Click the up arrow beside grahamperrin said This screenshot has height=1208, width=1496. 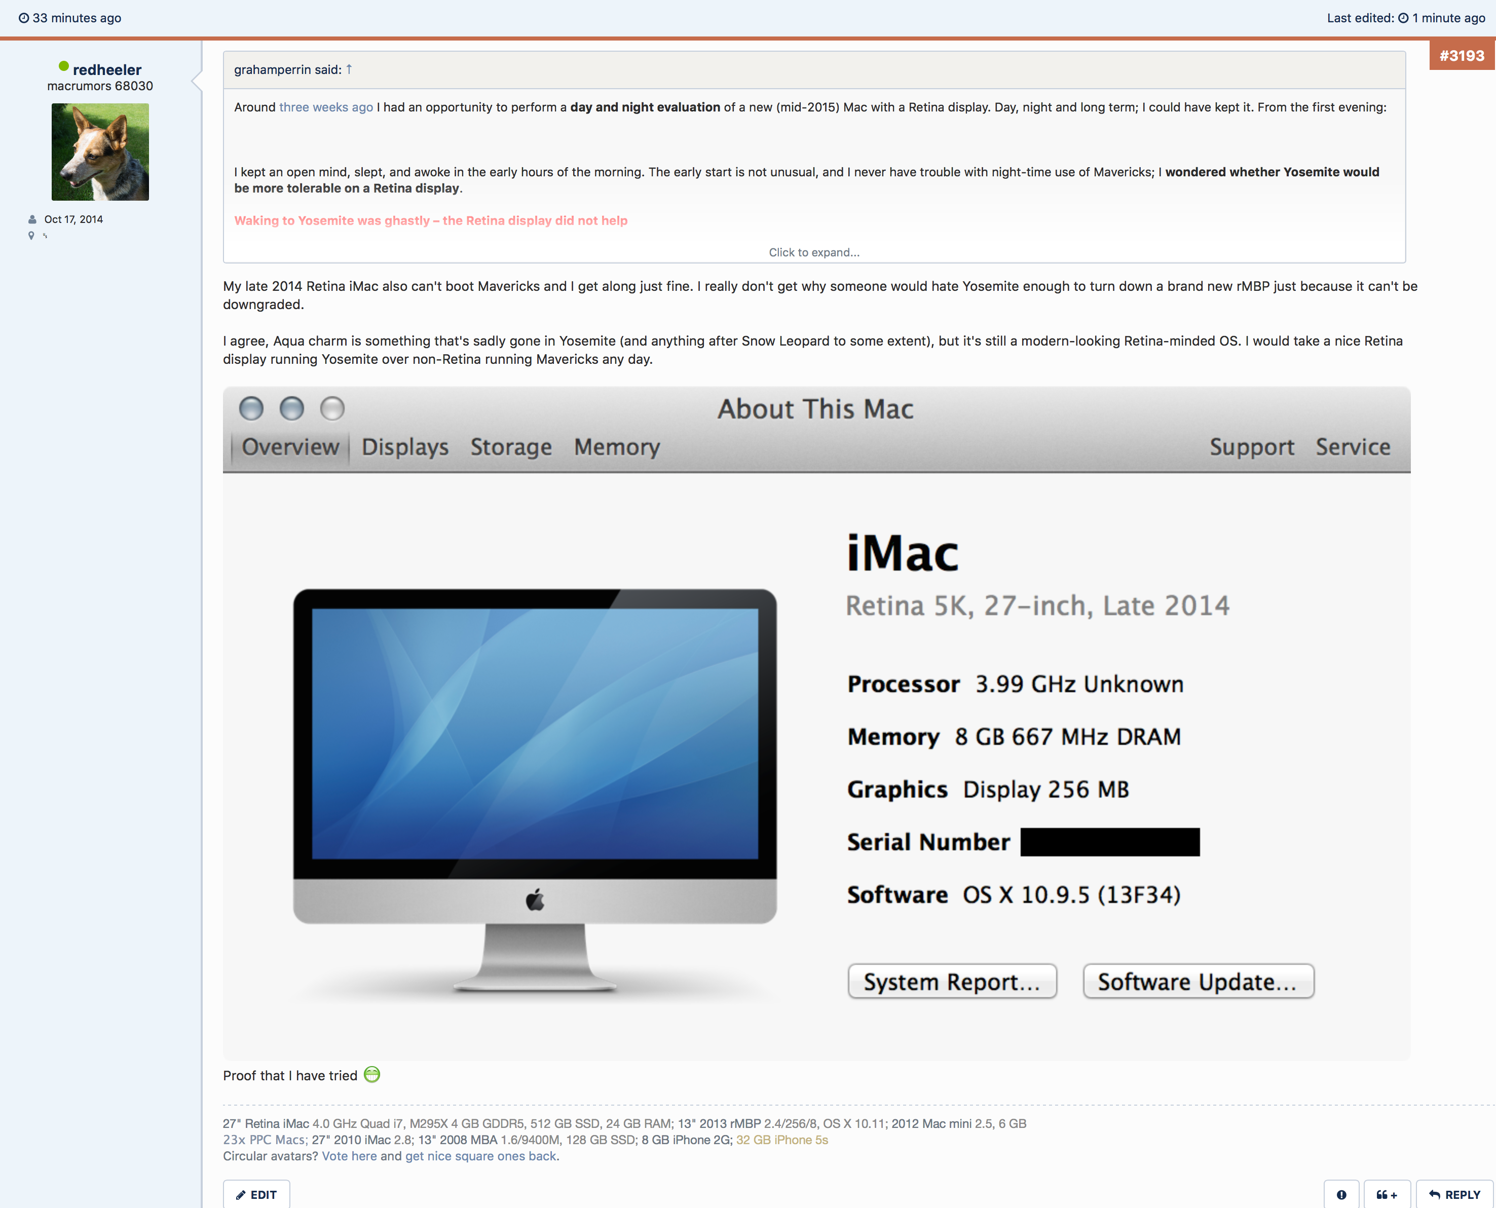click(x=349, y=69)
